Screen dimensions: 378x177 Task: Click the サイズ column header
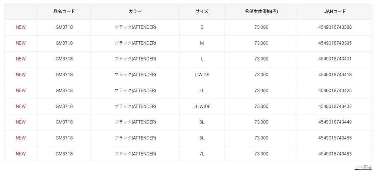[x=202, y=11]
